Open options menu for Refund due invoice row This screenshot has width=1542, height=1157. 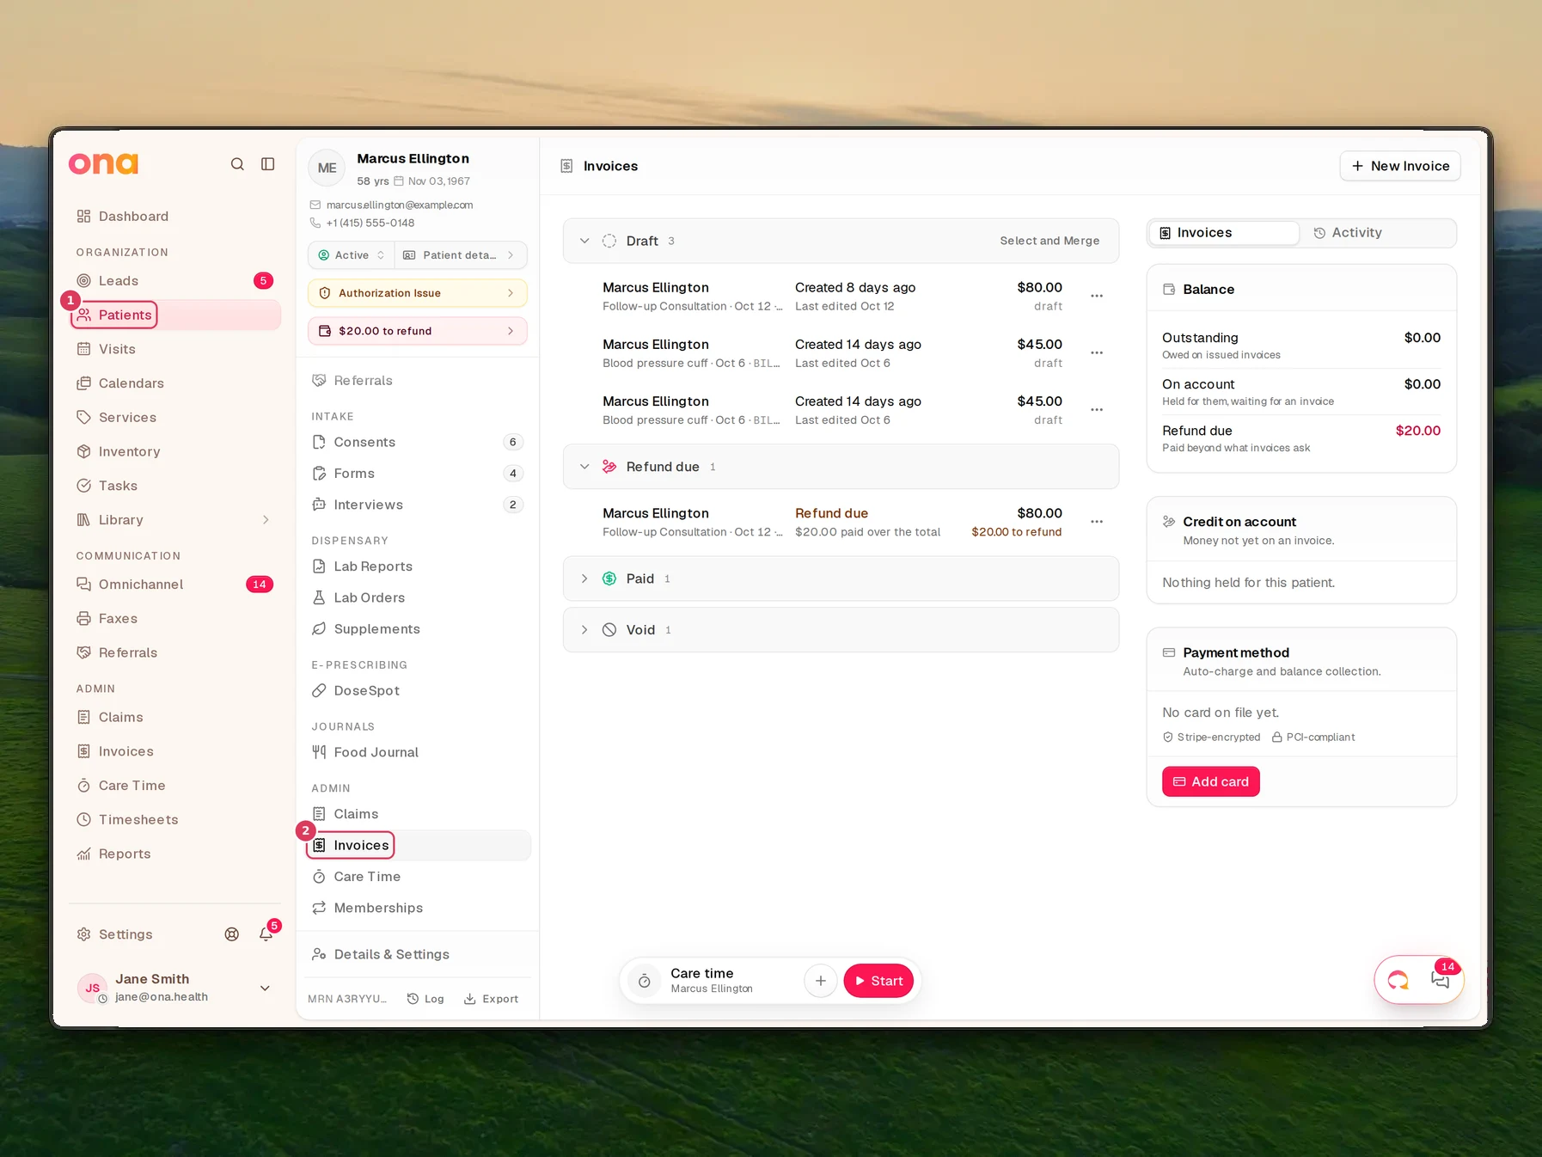pos(1097,522)
